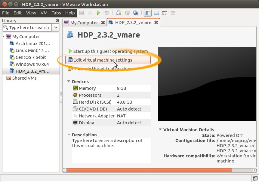Click the CentOS 7 64bit VM icon
This screenshot has width=259, height=182.
click(12, 57)
